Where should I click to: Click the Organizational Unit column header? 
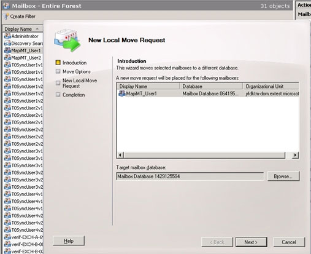[x=271, y=86]
